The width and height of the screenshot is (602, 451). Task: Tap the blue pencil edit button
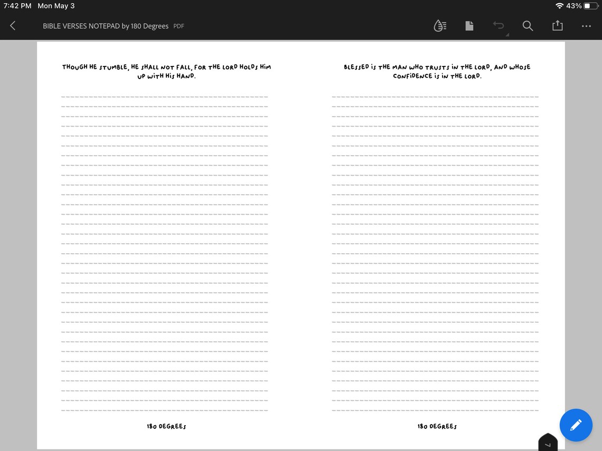[x=576, y=425]
